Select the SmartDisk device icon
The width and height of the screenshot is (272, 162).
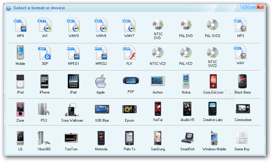pos(187,138)
